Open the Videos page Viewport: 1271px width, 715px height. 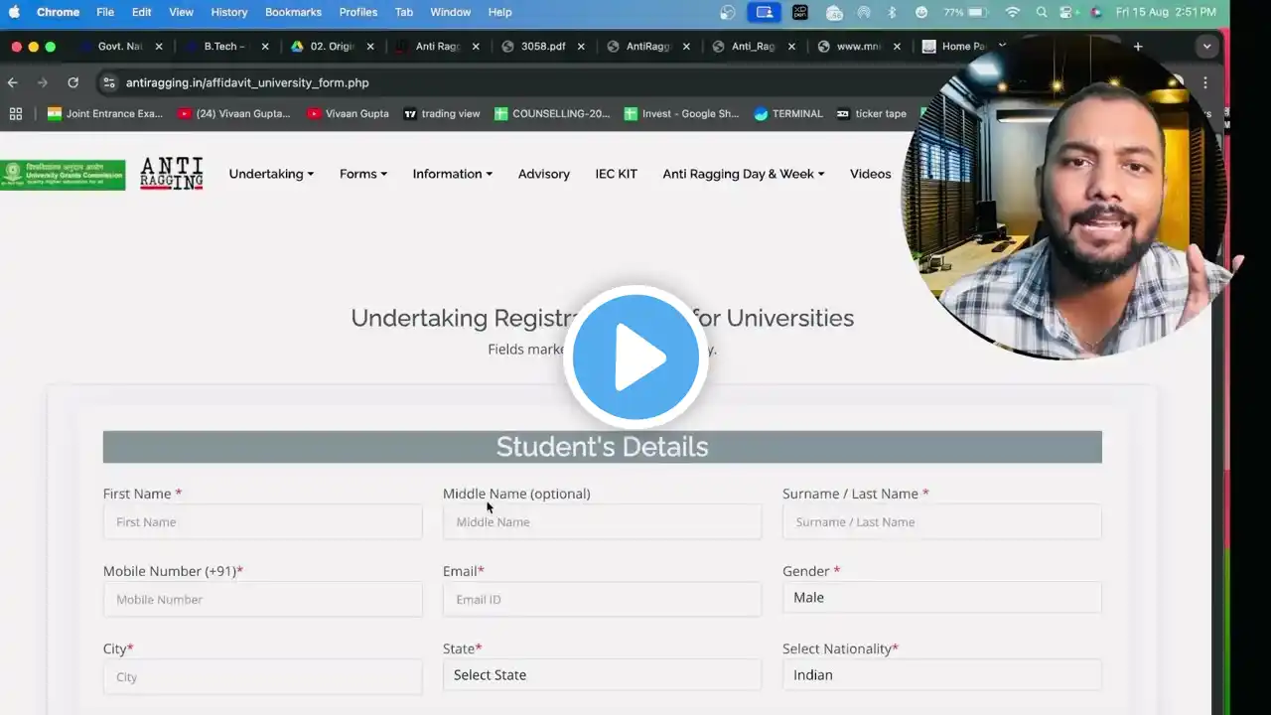click(x=871, y=174)
